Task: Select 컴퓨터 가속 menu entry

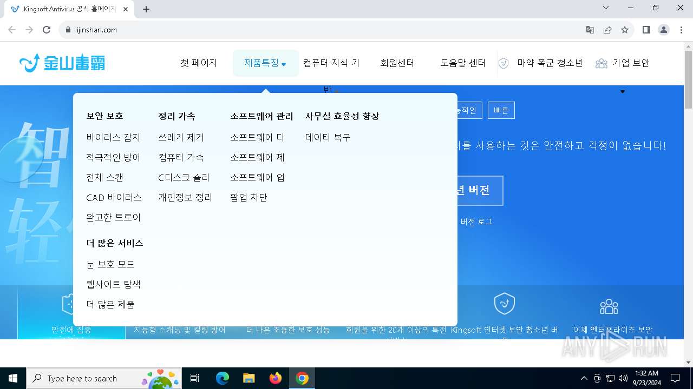Action: pos(181,157)
